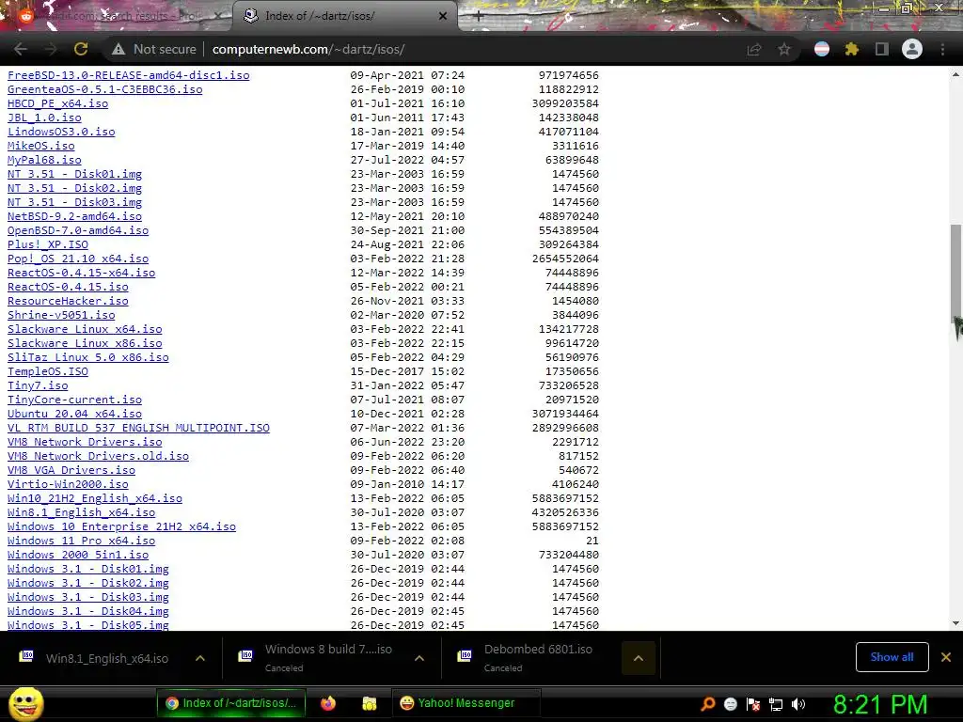Switch to the Reddit search results tab
Viewport: 963px width, 722px height.
[117, 16]
